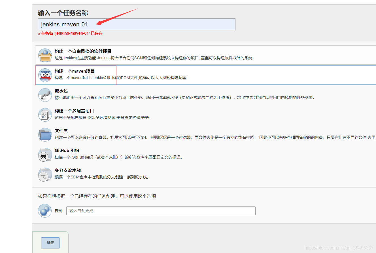Pick the GitHub 组织 item title
Image resolution: width=376 pixels, height=253 pixels.
pos(67,151)
